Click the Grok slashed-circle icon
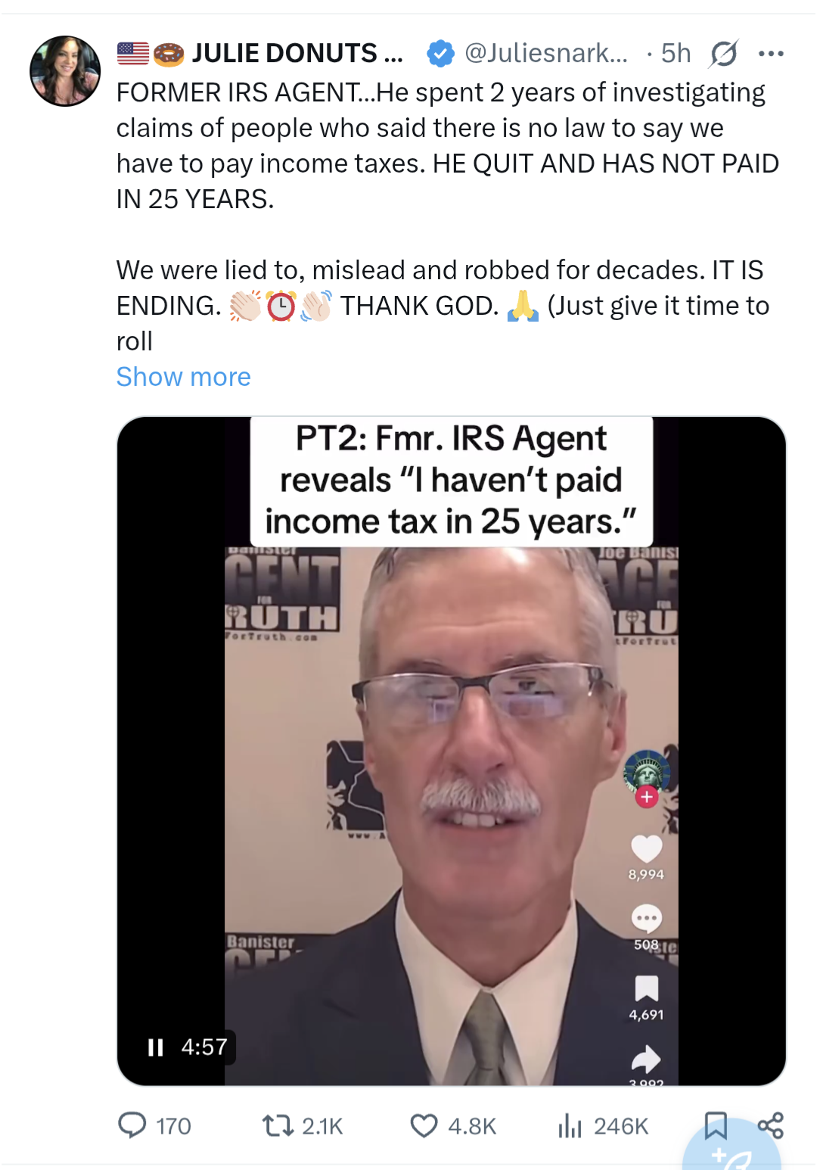817x1170 pixels. point(724,53)
